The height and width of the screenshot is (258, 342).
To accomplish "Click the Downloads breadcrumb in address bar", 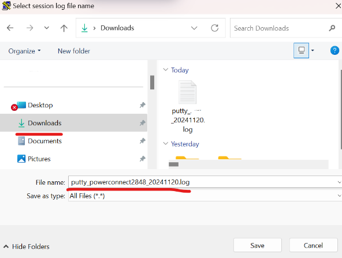I will tap(117, 28).
